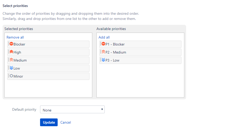The width and height of the screenshot is (228, 135).
Task: Click the Medium priority chevrons icon
Action: tap(11, 60)
